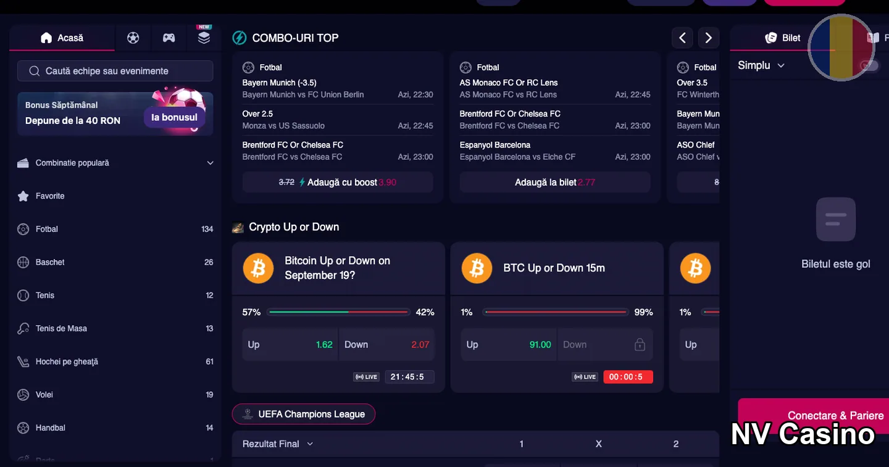This screenshot has height=467, width=889.
Task: Switch to the Bilet tab
Action: coord(782,38)
